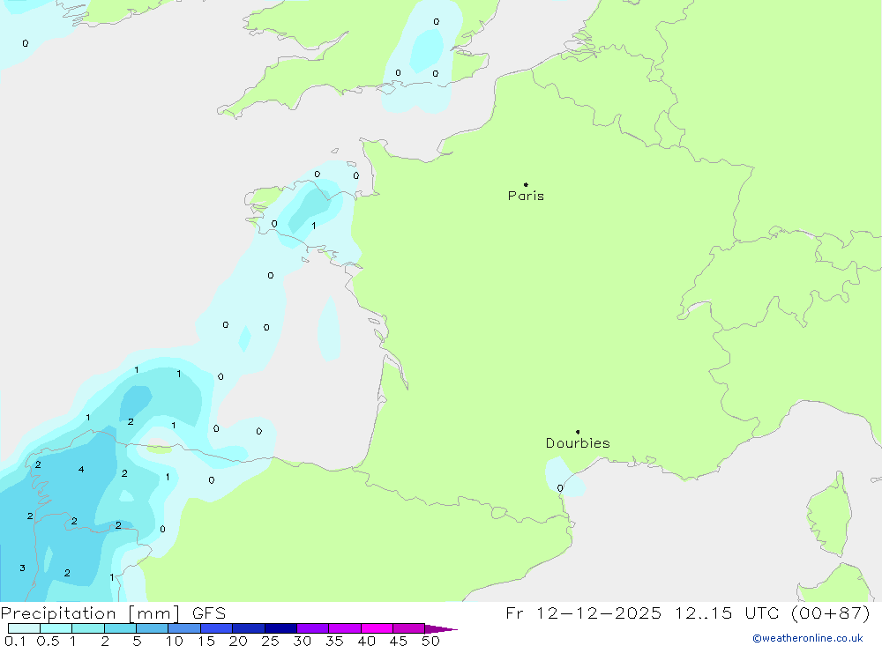Click the weatheronline.co.uk copyright link
882x646 pixels.
[808, 638]
